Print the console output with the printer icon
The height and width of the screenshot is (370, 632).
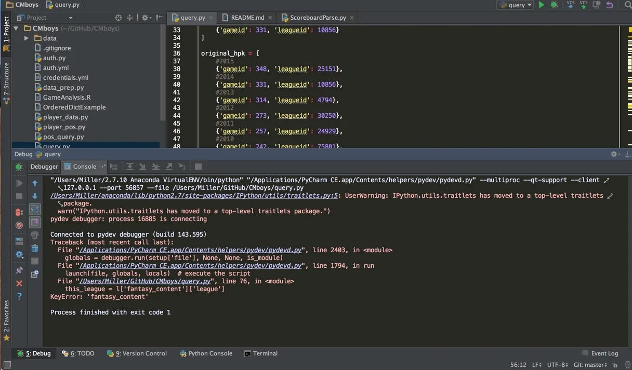[35, 235]
